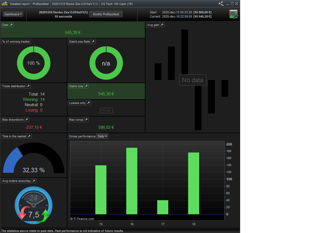Image resolution: width=321 pixels, height=233 pixels.
Task: Open wrench settings for Time in the market
Action: pos(29,136)
